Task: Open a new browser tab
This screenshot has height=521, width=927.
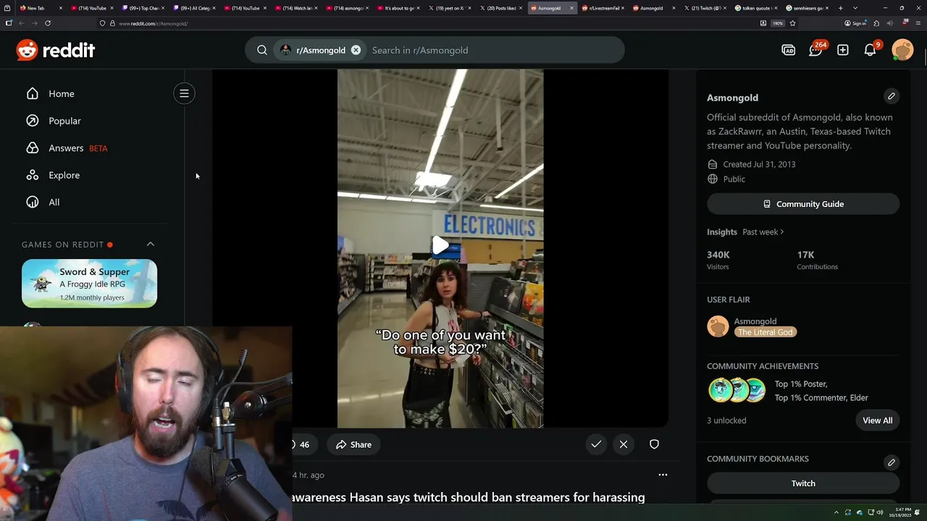Action: pyautogui.click(x=840, y=8)
